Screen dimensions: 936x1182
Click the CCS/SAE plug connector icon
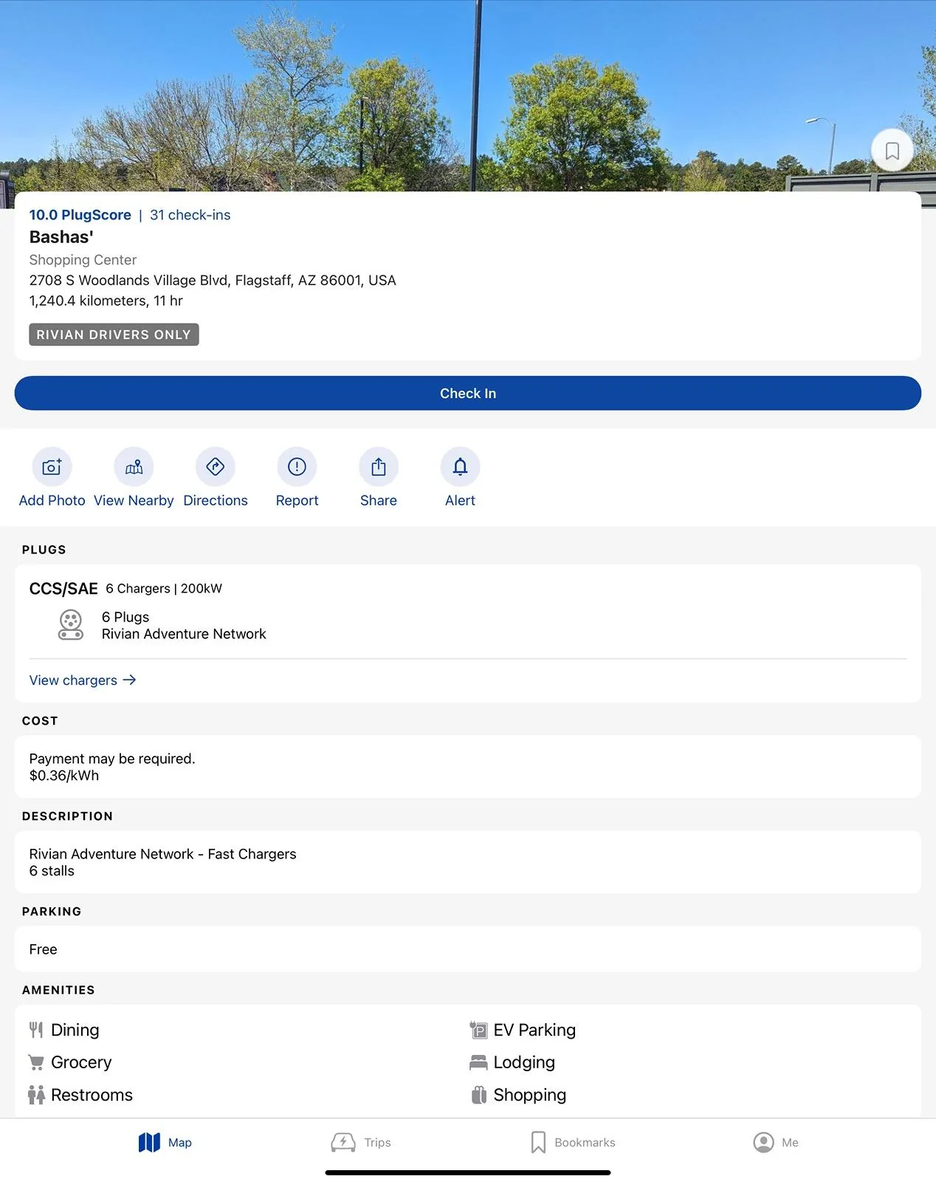coord(71,625)
